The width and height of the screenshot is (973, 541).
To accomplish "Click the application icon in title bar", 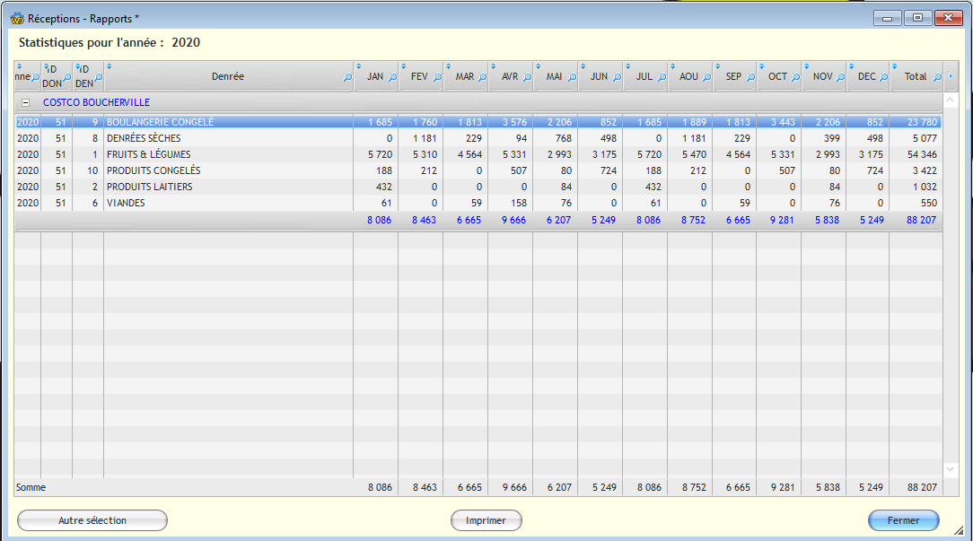I will click(x=16, y=18).
